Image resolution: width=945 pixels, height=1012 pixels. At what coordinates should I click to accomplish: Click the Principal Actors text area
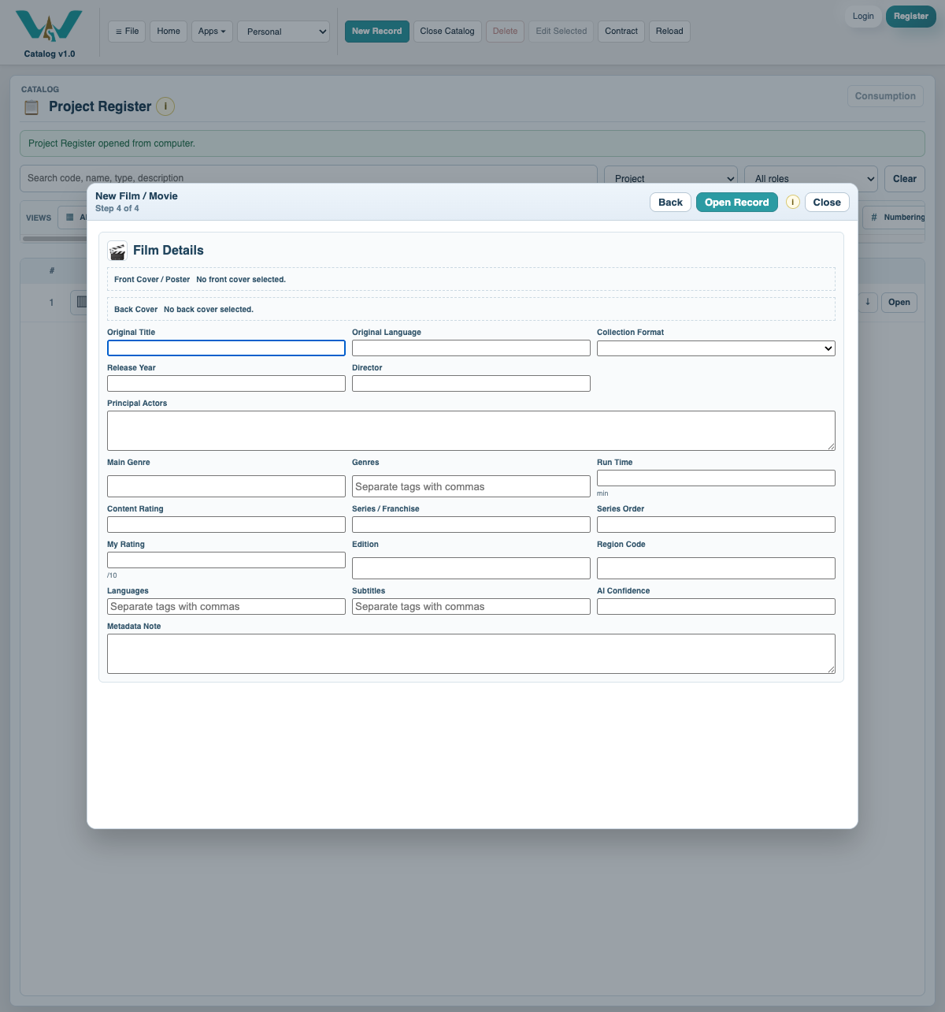point(471,431)
